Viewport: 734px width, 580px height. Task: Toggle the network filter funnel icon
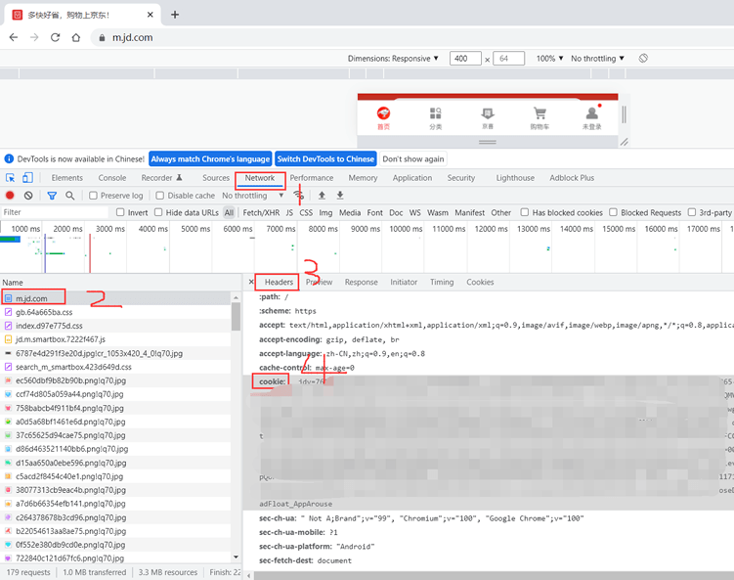(x=52, y=196)
